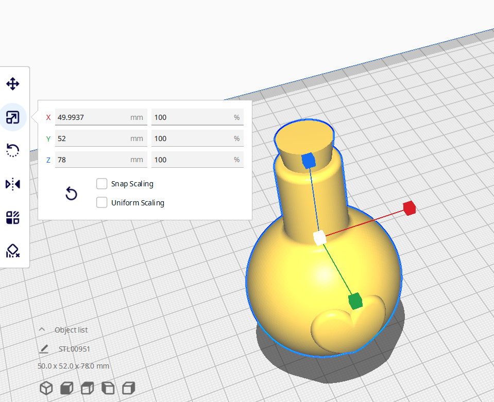Collapse the Object list chevron
The image size is (494, 402).
(x=43, y=330)
